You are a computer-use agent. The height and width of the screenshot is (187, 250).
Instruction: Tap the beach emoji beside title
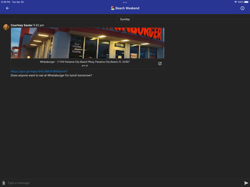pos(113,8)
